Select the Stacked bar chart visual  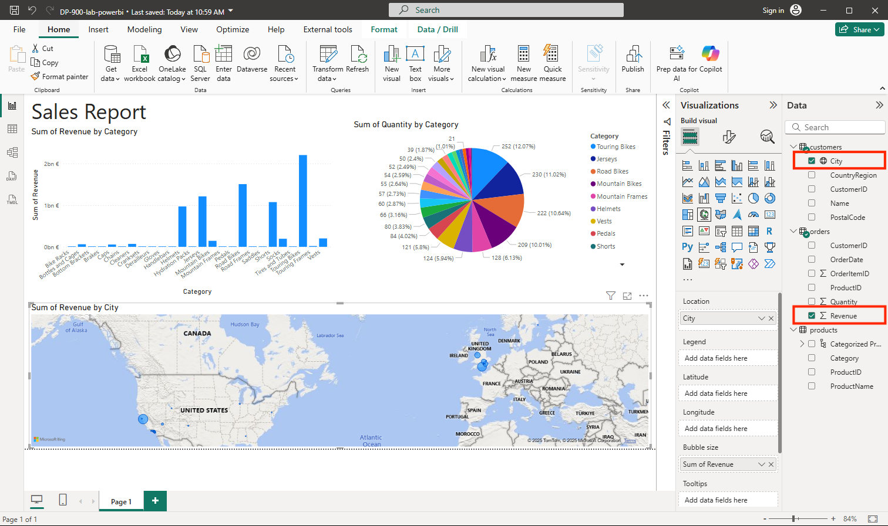tap(688, 165)
